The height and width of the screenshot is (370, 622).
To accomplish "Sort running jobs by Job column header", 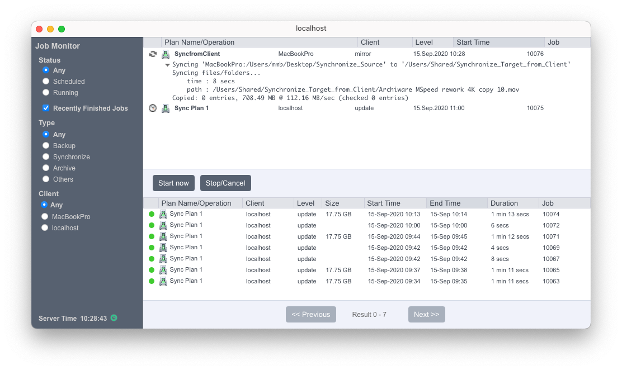I will [x=567, y=42].
